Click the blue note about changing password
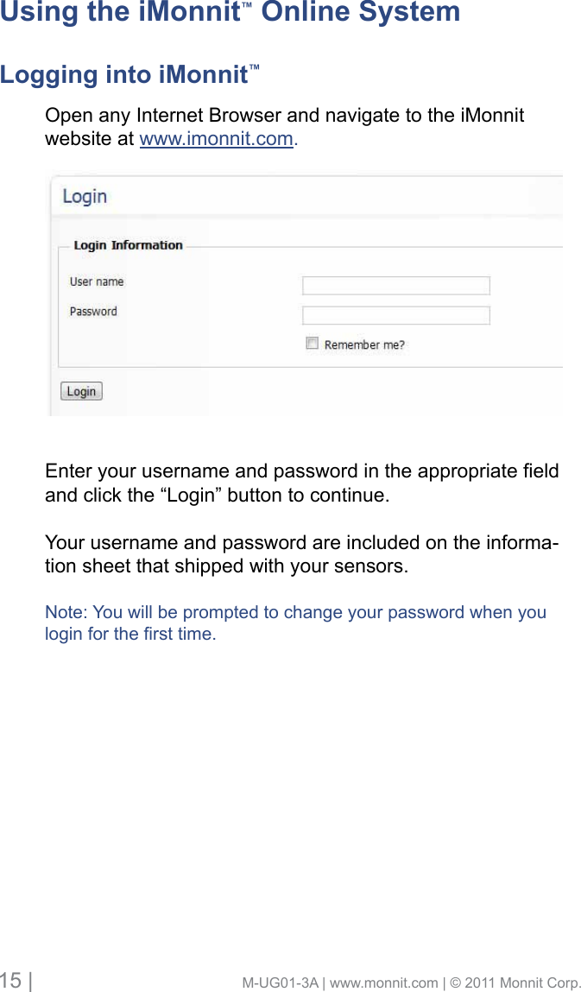Screen dimensions: 581x992 pos(295,623)
